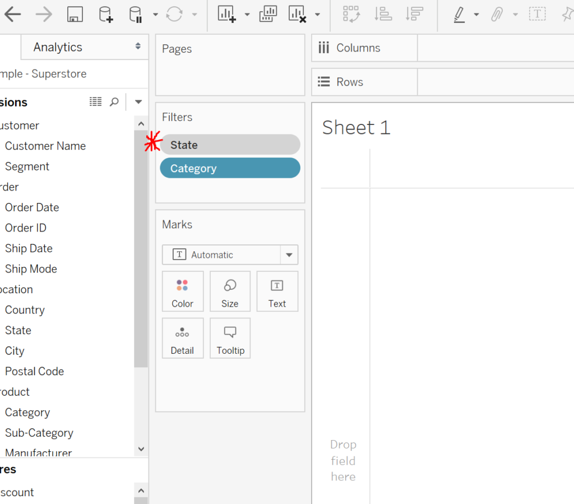Add a new data source
The image size is (574, 504).
pyautogui.click(x=105, y=15)
